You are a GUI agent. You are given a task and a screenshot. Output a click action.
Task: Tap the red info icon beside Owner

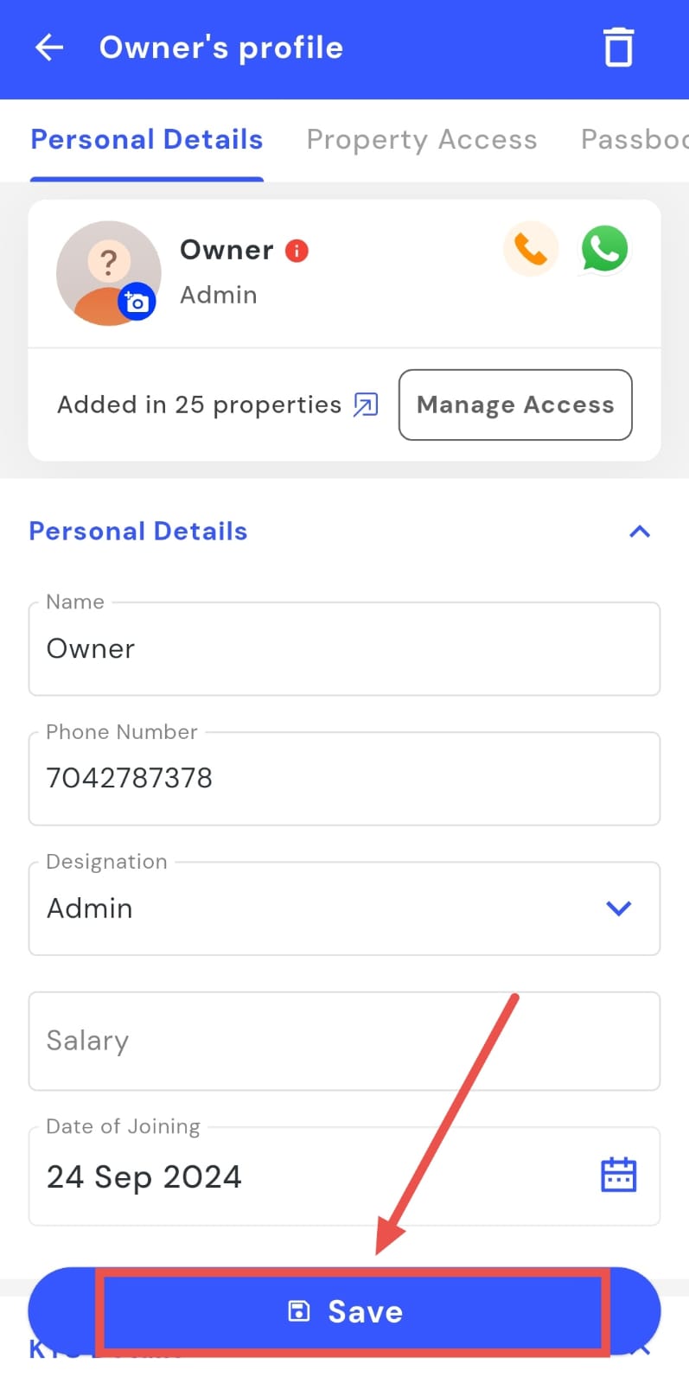coord(297,251)
